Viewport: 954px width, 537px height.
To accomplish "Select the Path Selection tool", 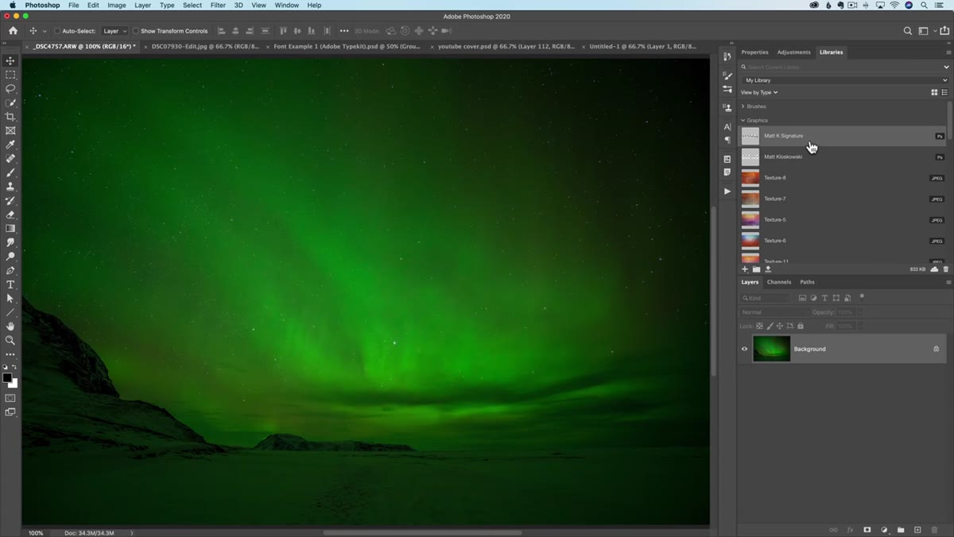I will coord(10,299).
